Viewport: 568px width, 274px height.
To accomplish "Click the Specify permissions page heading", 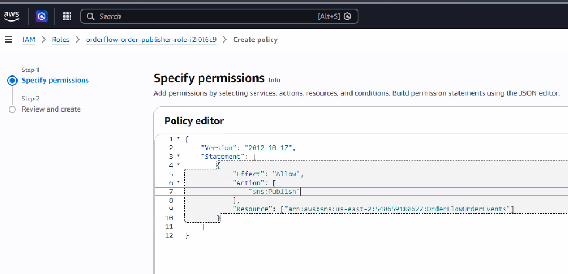I will 209,78.
